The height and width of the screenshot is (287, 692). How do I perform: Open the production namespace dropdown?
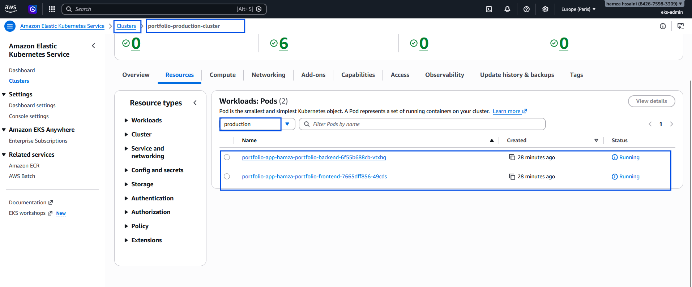(257, 124)
